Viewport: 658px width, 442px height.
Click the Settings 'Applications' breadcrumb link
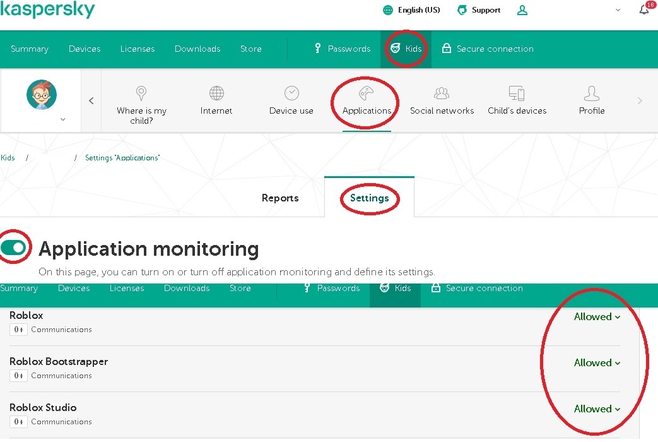click(x=122, y=158)
